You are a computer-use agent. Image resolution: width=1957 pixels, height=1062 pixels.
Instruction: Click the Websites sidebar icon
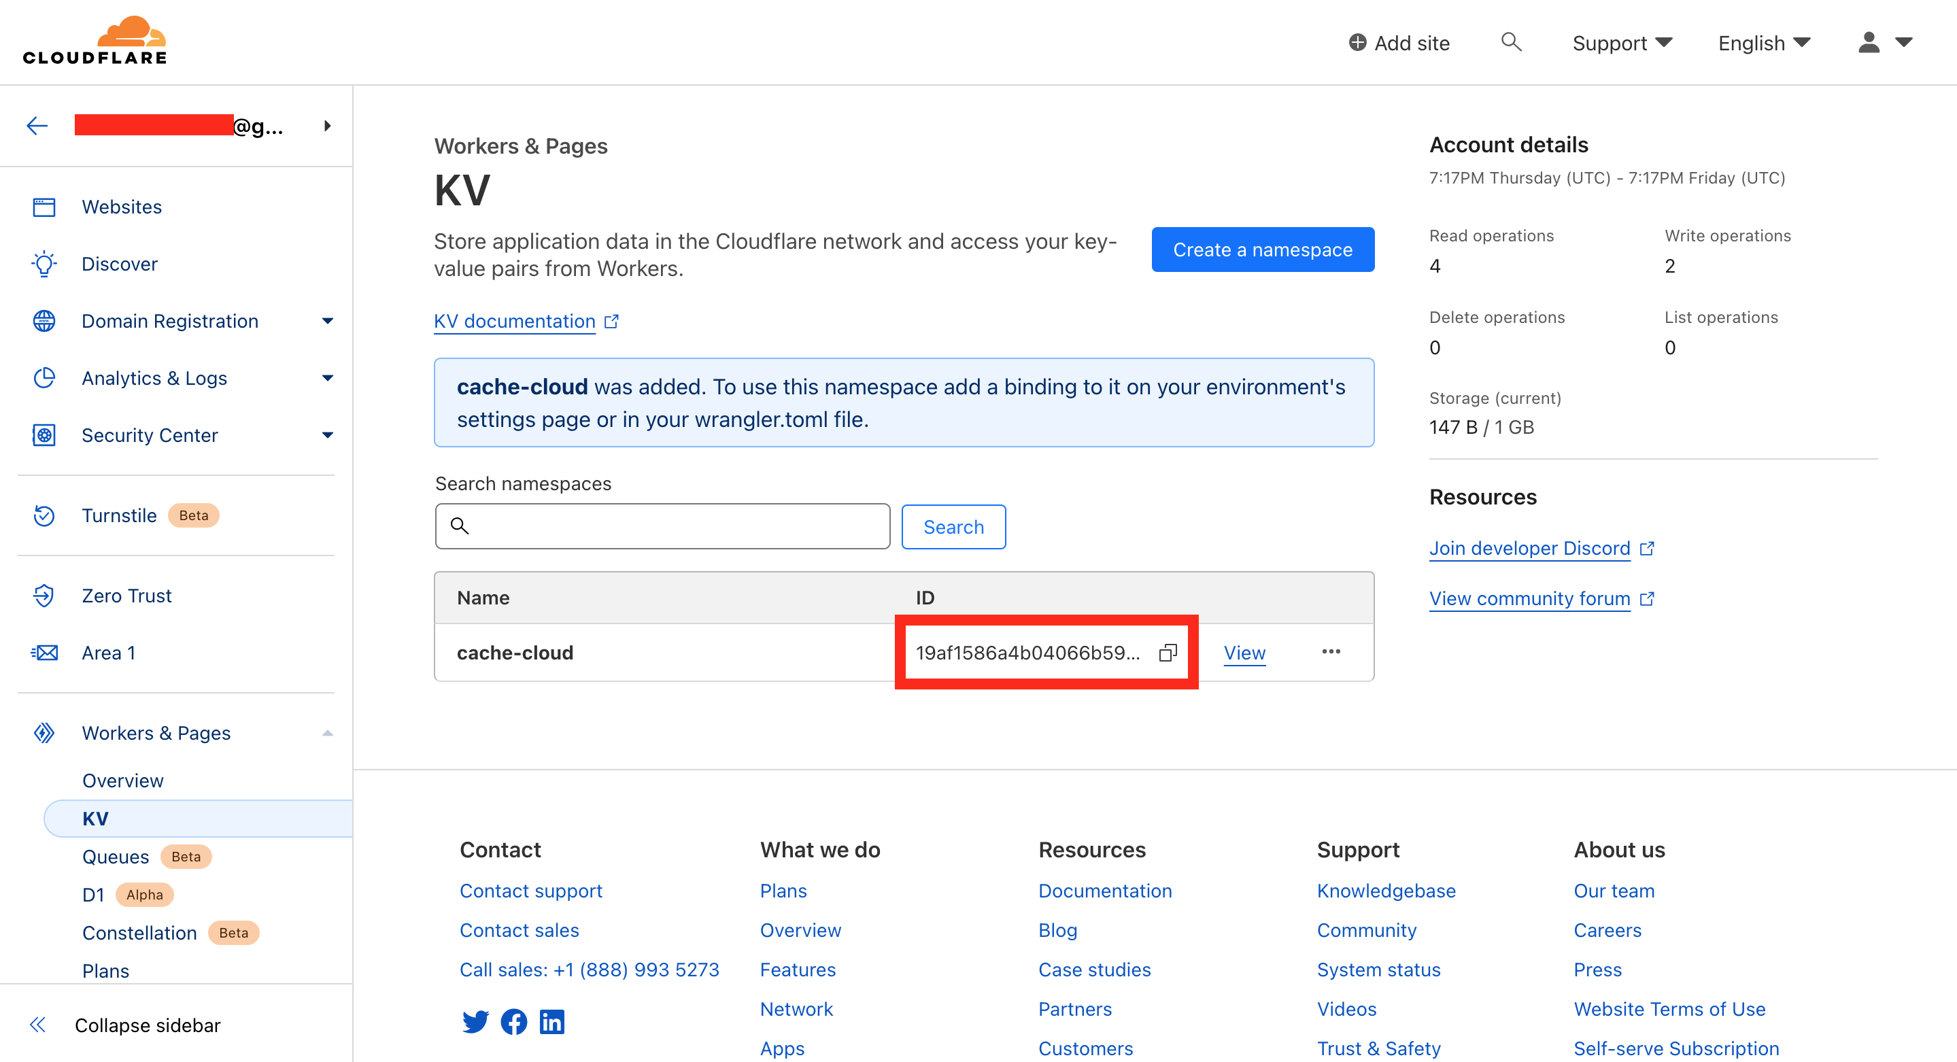click(x=44, y=207)
